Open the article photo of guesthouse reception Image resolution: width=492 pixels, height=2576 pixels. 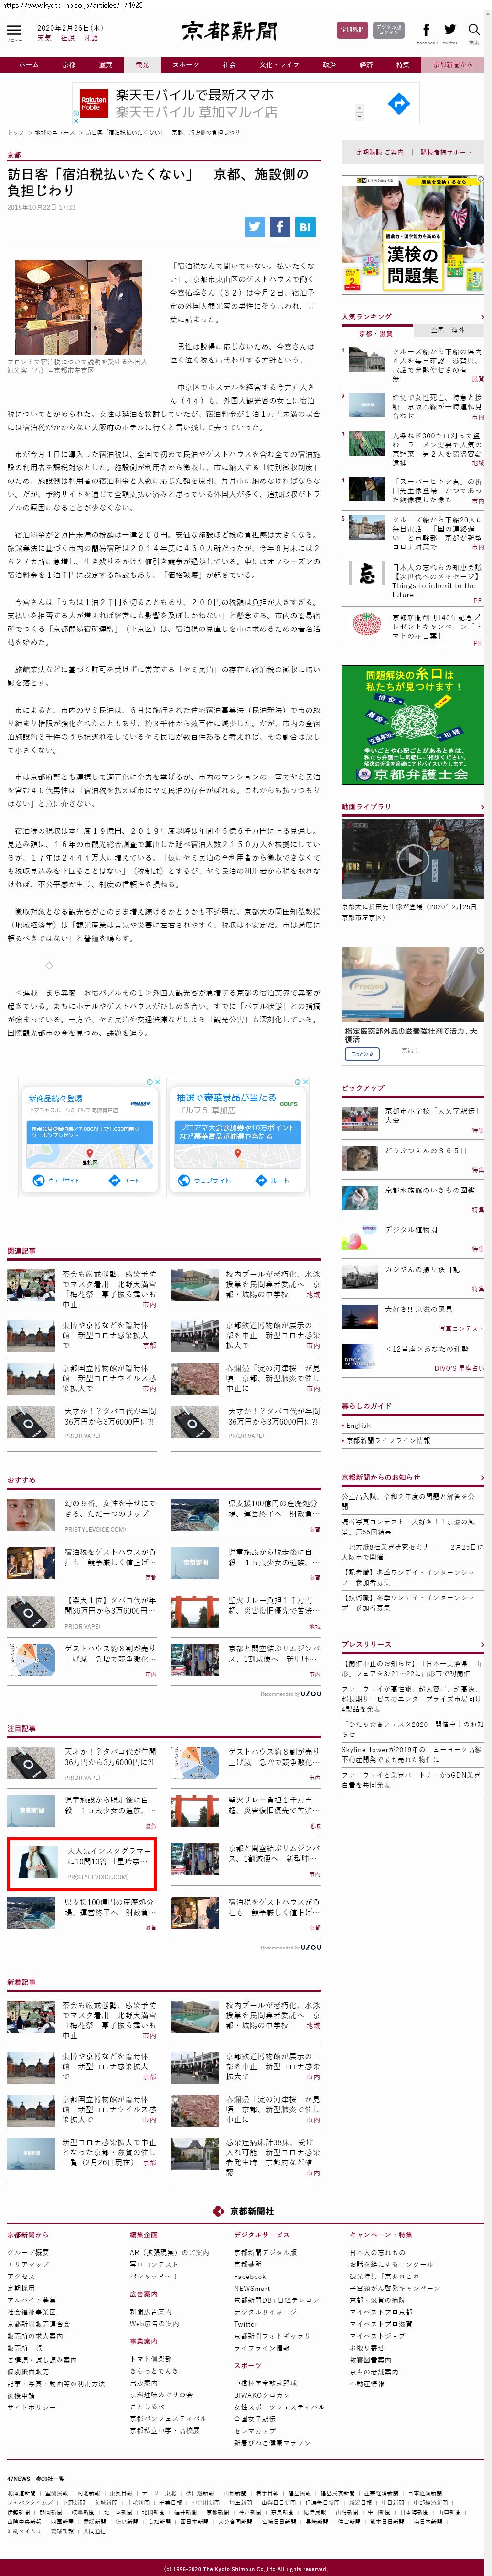click(64, 308)
